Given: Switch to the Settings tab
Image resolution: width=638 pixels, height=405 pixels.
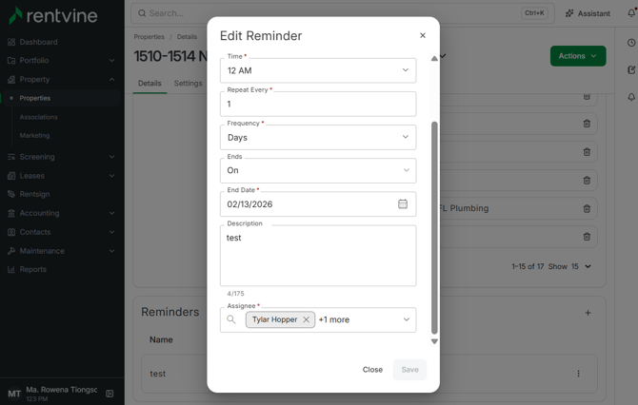Looking at the screenshot, I should pos(188,84).
